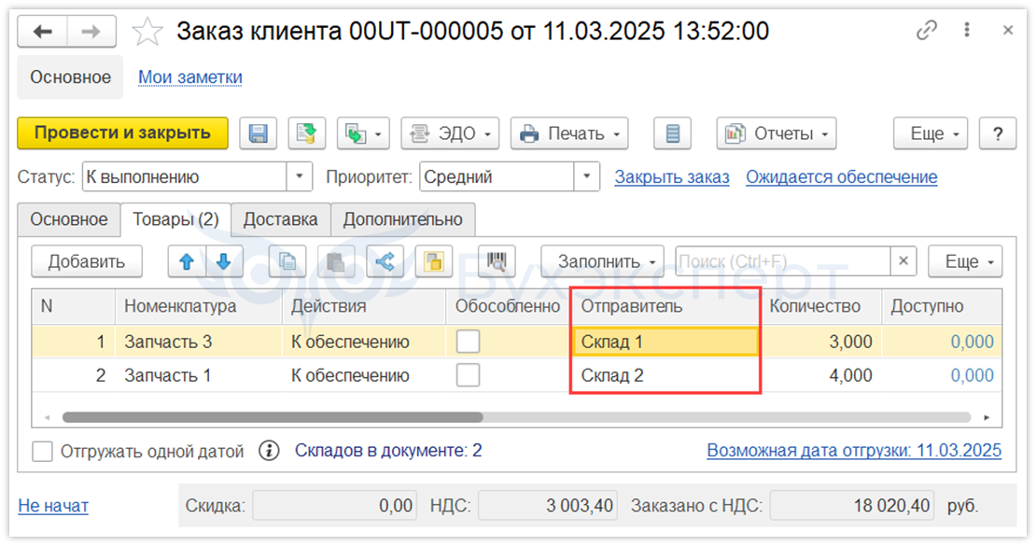This screenshot has width=1036, height=546.
Task: Select the top Основное section
Action: (x=71, y=77)
